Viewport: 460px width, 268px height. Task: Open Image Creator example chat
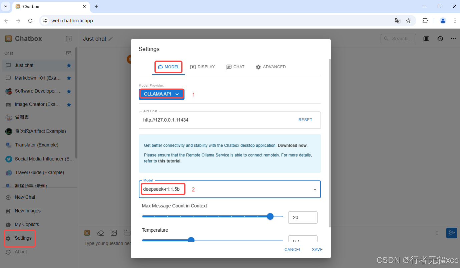38,105
